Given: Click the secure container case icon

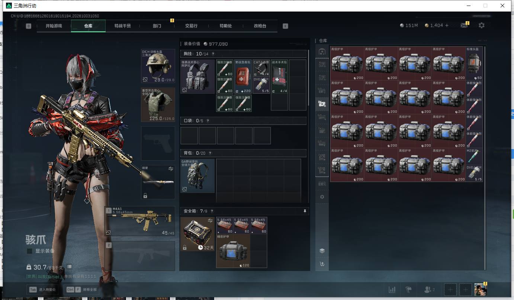Looking at the screenshot, I should 197,234.
